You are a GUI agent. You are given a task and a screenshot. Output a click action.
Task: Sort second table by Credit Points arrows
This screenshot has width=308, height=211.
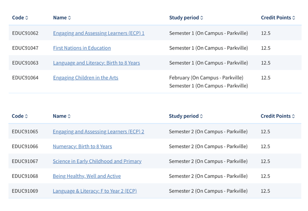pos(293,116)
